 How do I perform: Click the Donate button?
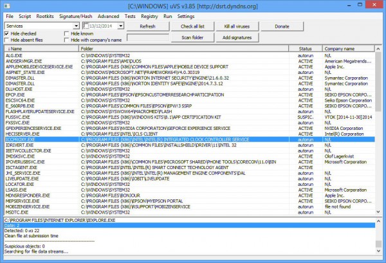pyautogui.click(x=282, y=26)
